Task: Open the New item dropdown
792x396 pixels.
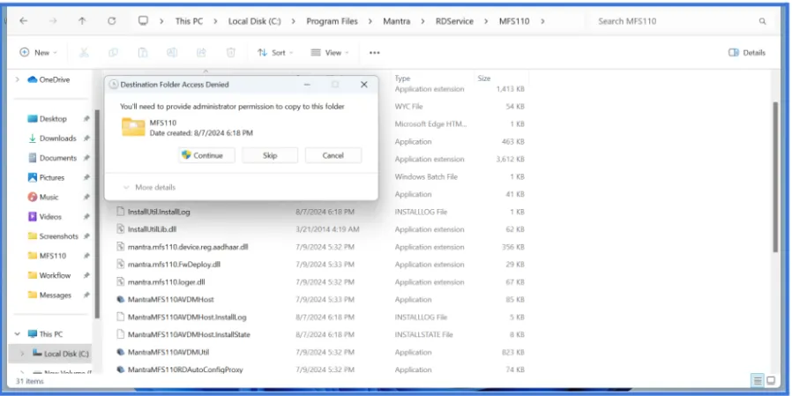Action: 38,53
